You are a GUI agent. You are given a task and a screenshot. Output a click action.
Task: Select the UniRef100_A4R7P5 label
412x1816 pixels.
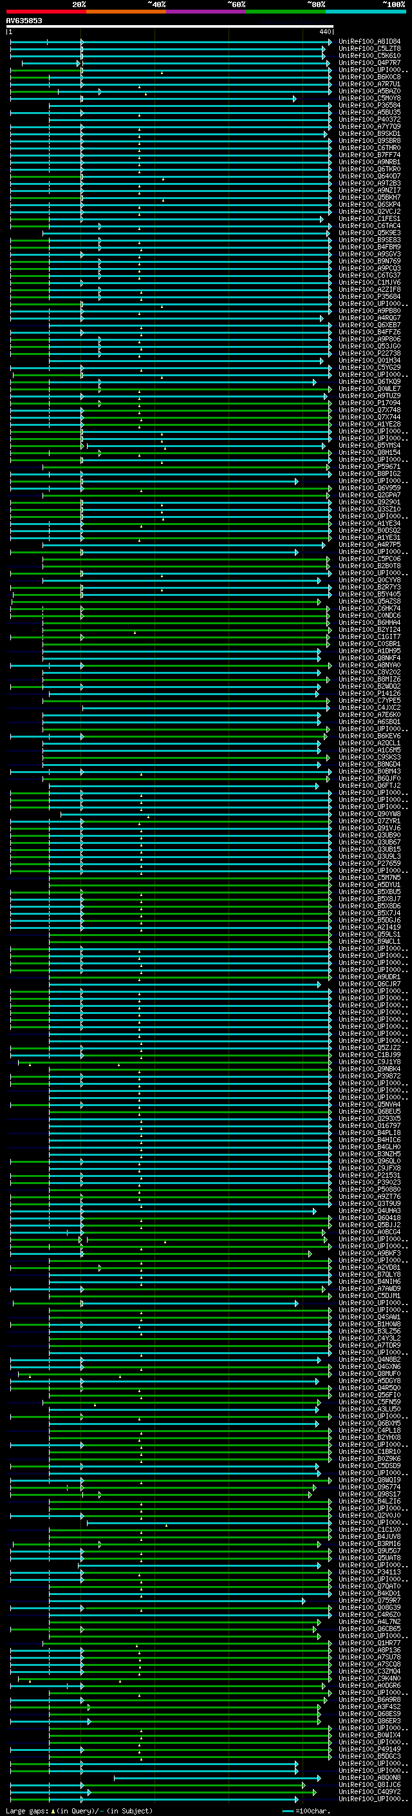(x=370, y=544)
